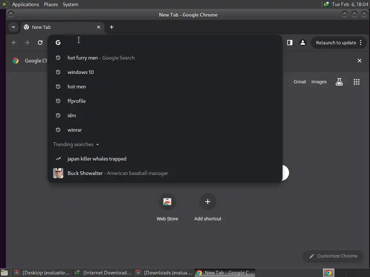
Task: Click history icon beside 'winrar'
Action: [x=58, y=130]
